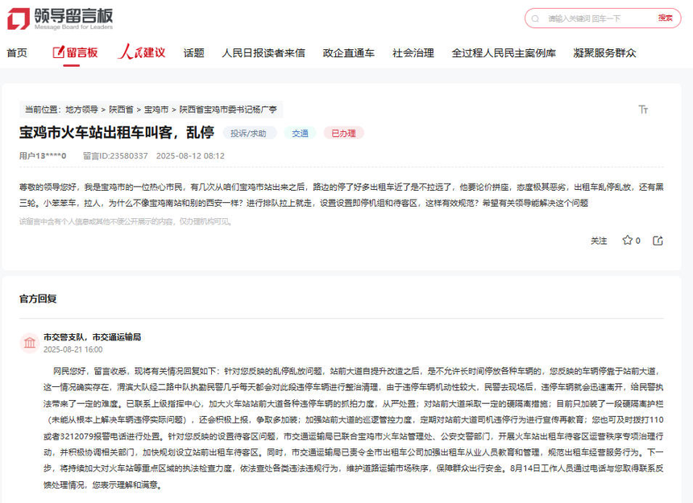Image resolution: width=693 pixels, height=503 pixels.
Task: Click the share icon beside the star
Action: (658, 241)
